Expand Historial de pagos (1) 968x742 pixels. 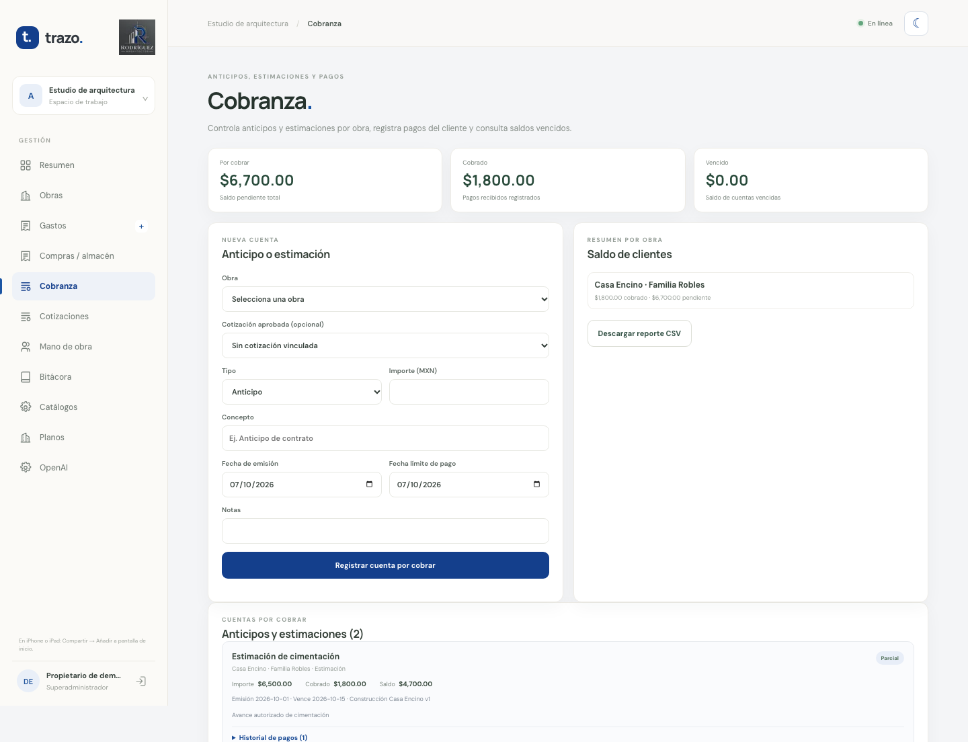[x=270, y=737]
